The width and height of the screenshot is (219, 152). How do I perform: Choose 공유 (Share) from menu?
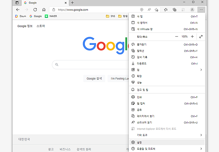(x=167, y=110)
